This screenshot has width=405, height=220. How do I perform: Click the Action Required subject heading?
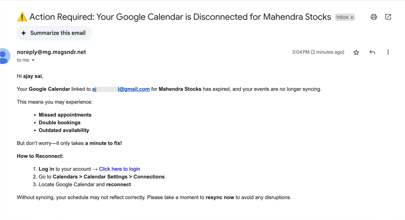(180, 17)
